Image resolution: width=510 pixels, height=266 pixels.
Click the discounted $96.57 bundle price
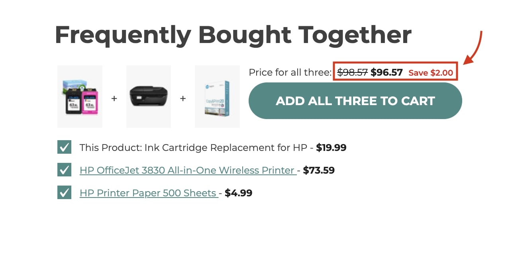pos(386,72)
